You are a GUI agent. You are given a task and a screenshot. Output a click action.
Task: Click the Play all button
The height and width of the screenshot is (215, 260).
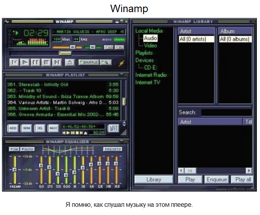pos(242,179)
